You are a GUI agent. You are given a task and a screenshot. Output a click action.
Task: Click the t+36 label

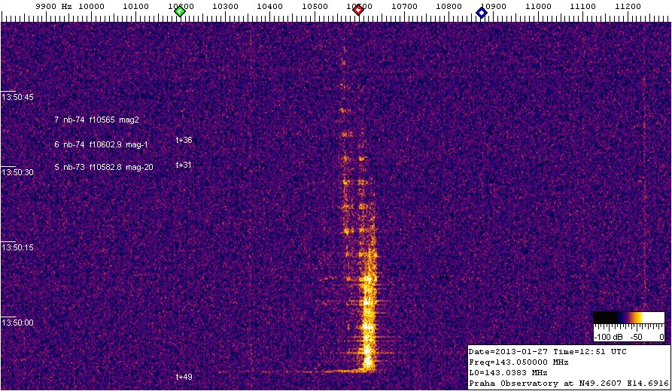(x=184, y=140)
